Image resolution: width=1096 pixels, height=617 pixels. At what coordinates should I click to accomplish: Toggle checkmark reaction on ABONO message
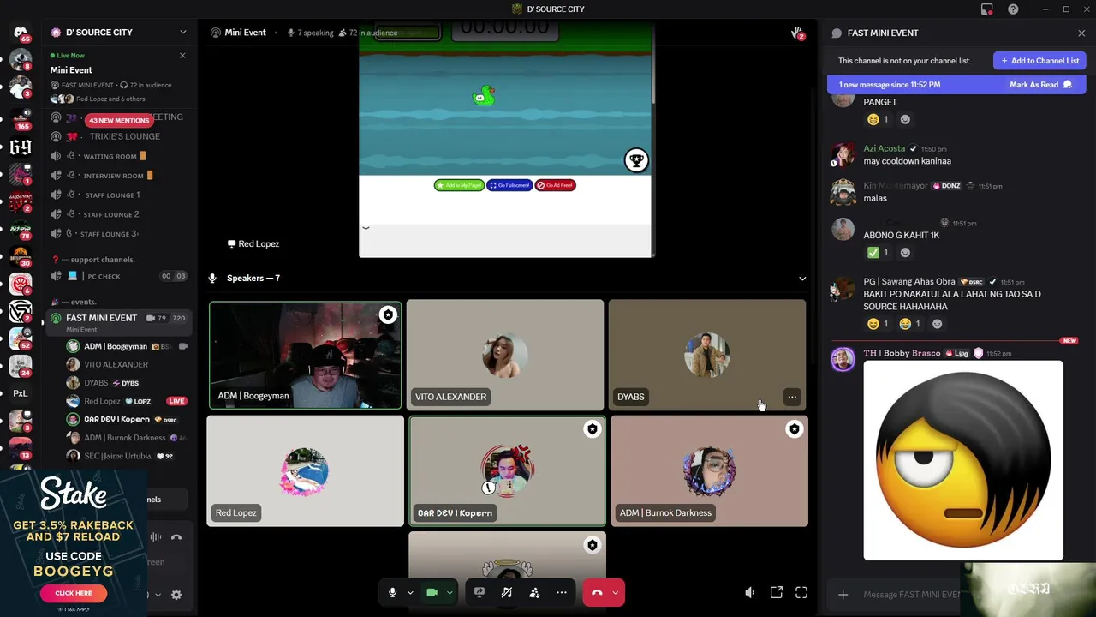tap(878, 252)
